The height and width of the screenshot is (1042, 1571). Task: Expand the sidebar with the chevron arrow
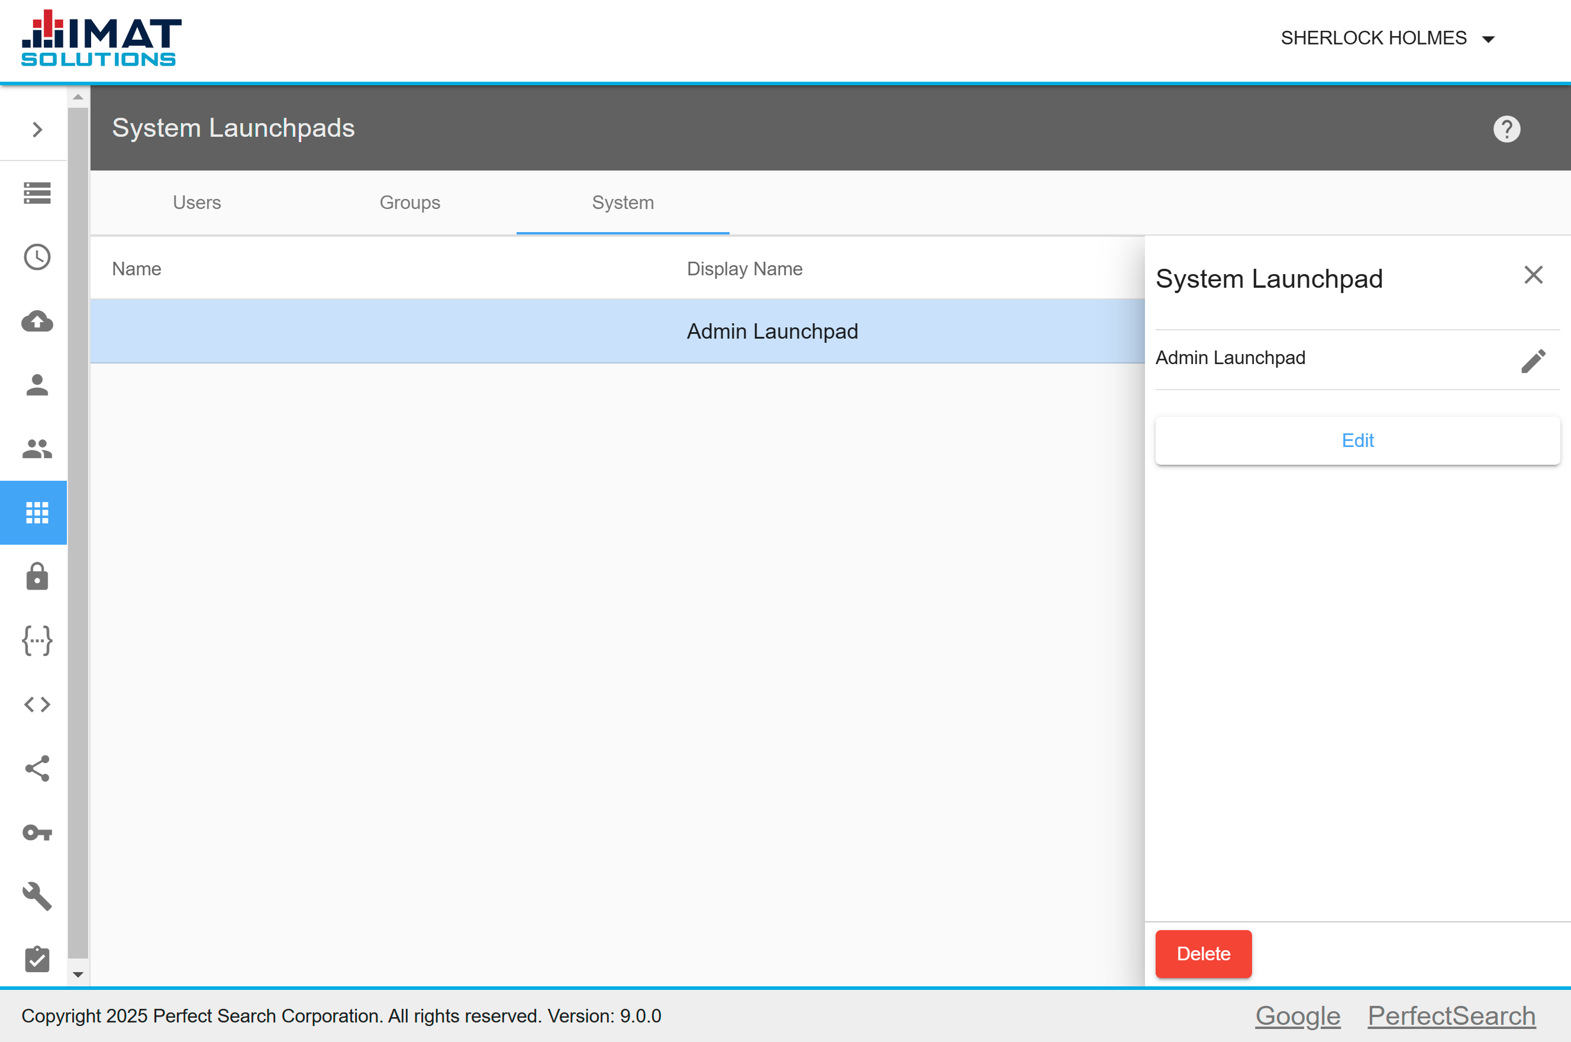(37, 129)
